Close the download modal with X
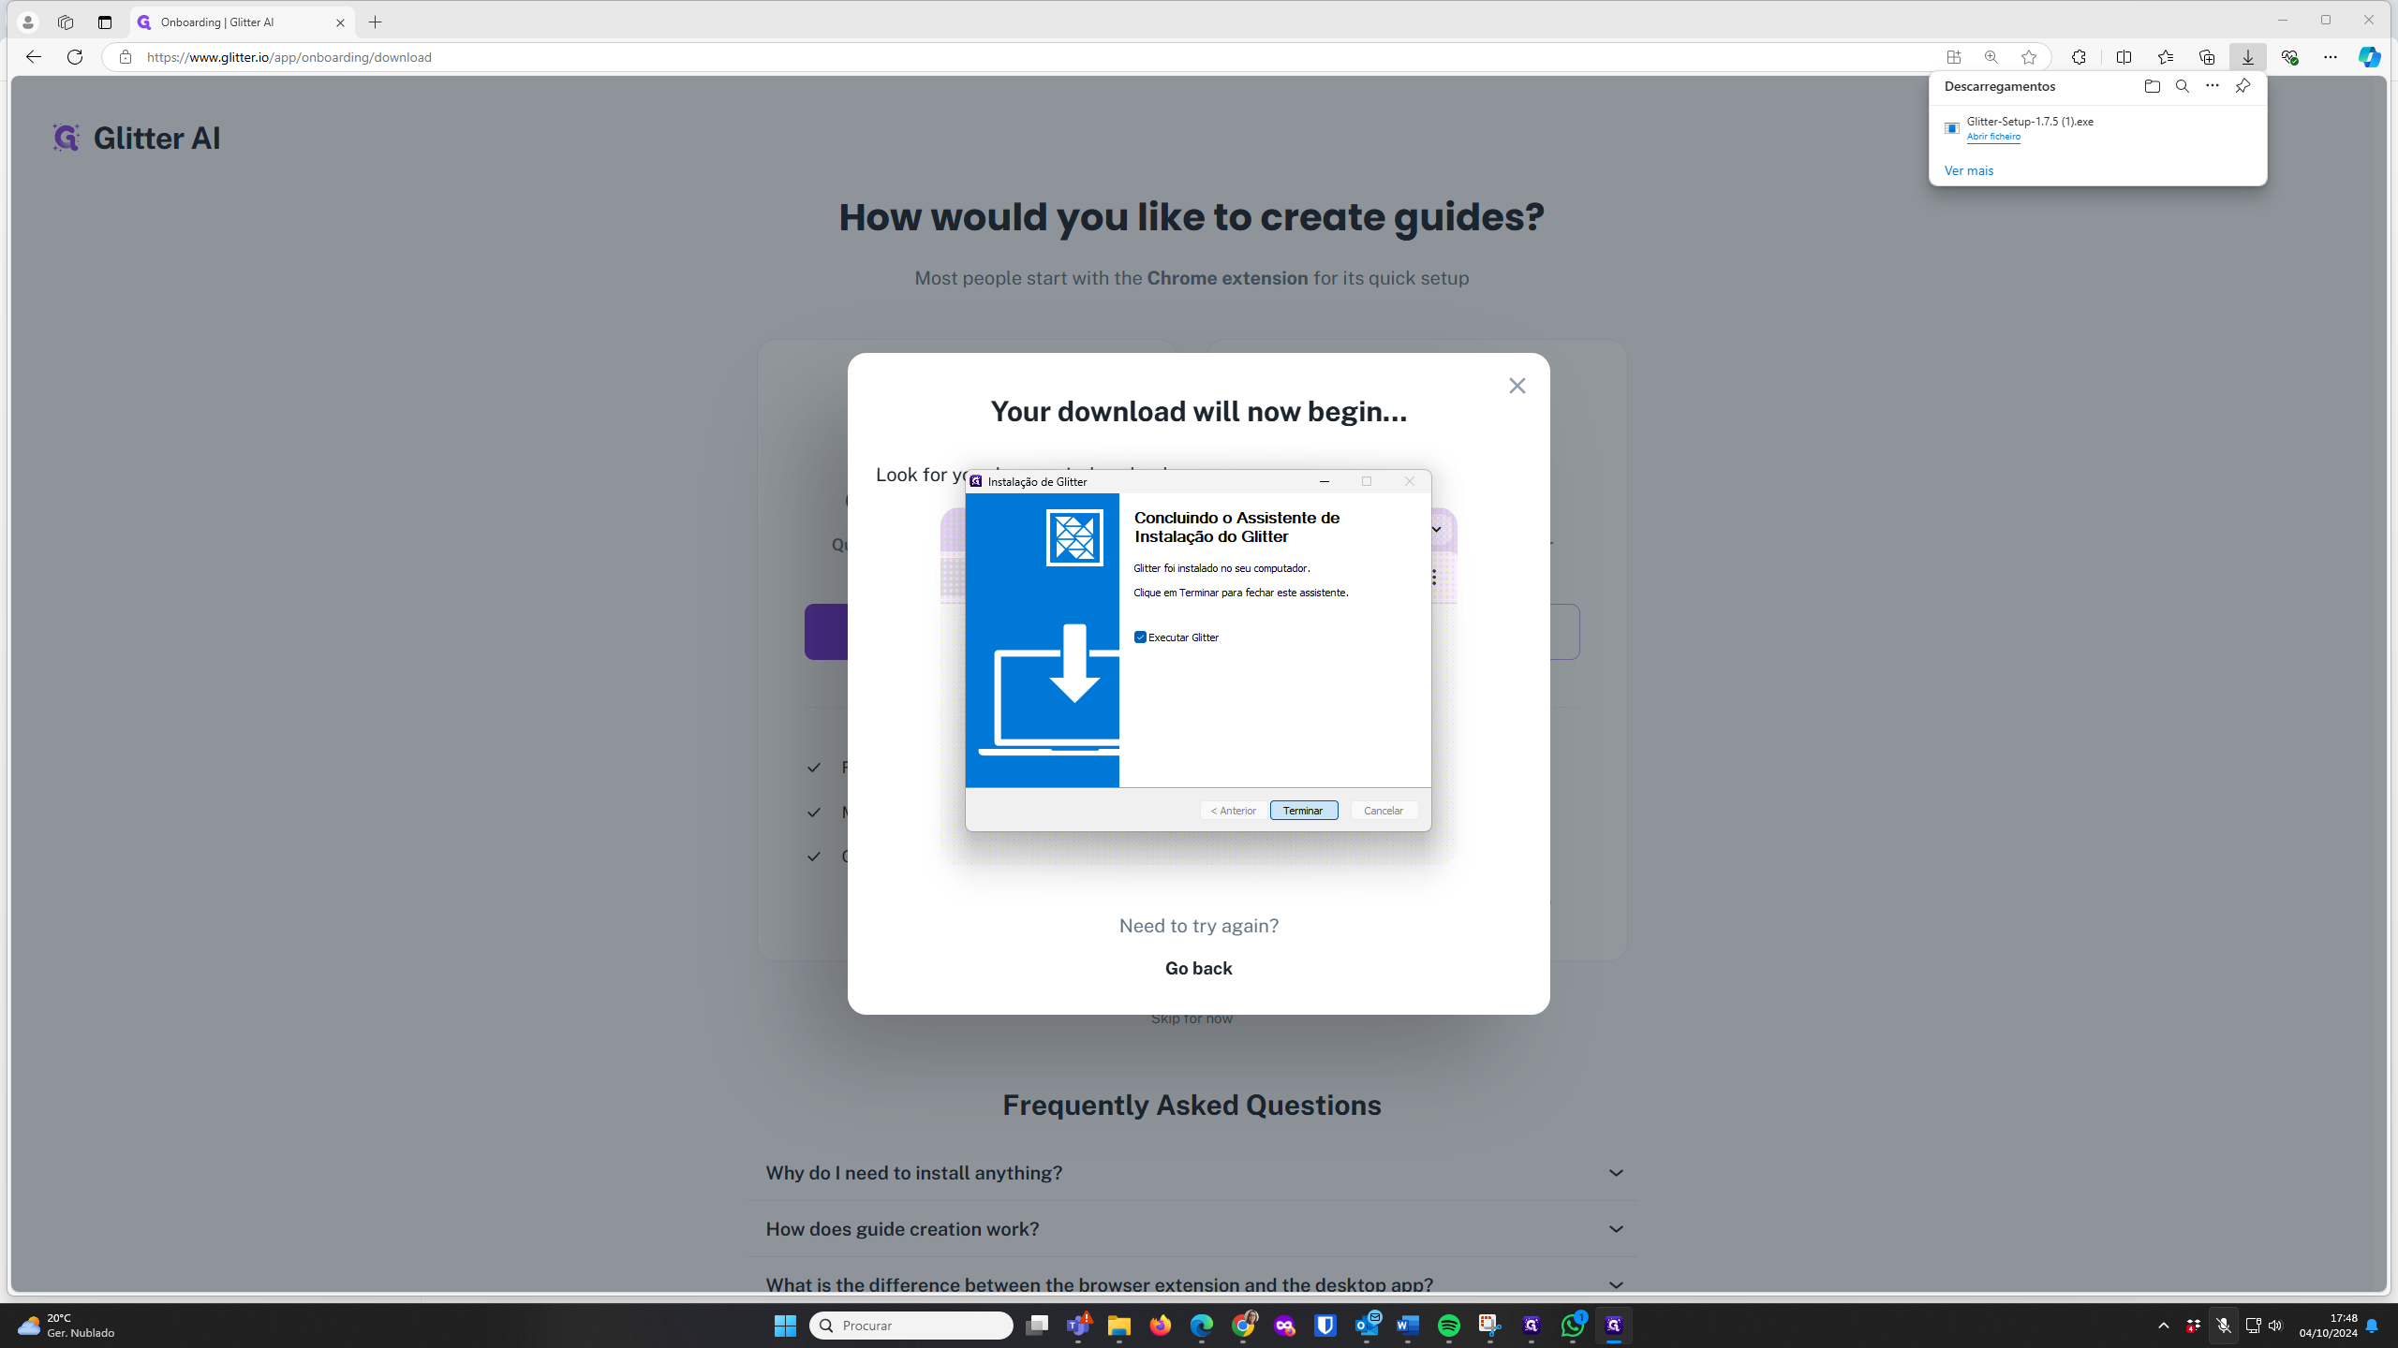The height and width of the screenshot is (1348, 2398). coord(1517,386)
